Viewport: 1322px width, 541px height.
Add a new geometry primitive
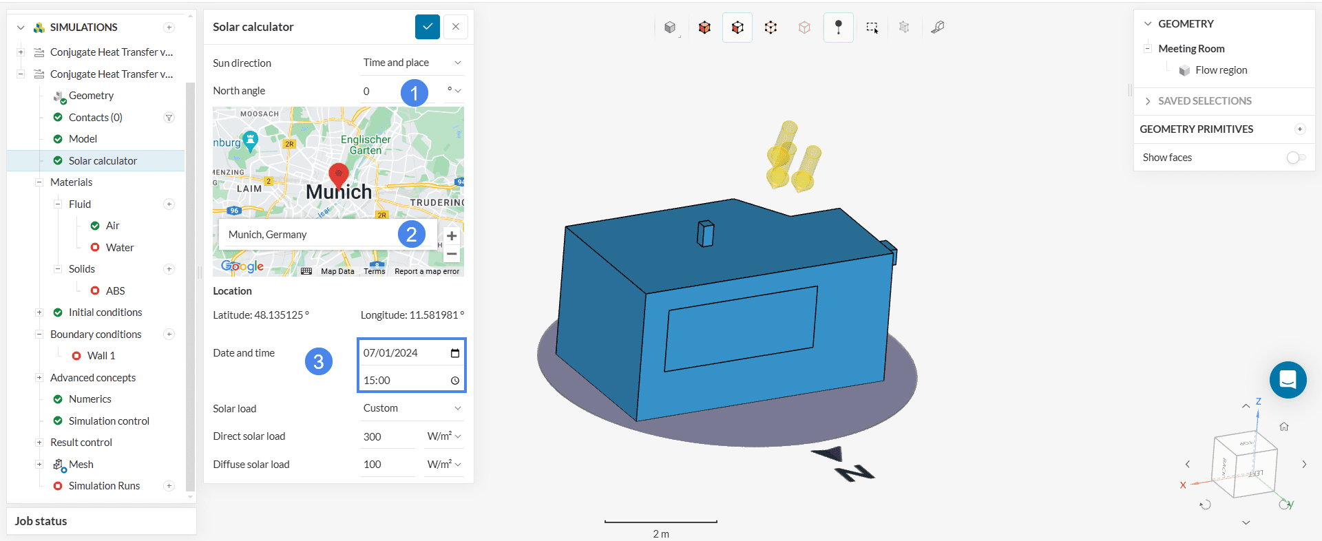click(x=1300, y=129)
